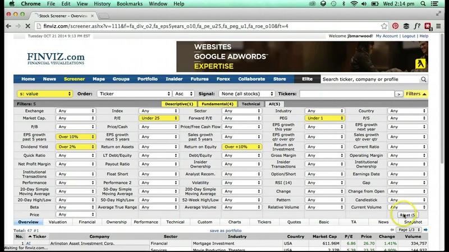This screenshot has height=252, width=449.
Task: Open the macOS Spotlight search icon
Action: tap(423, 4)
